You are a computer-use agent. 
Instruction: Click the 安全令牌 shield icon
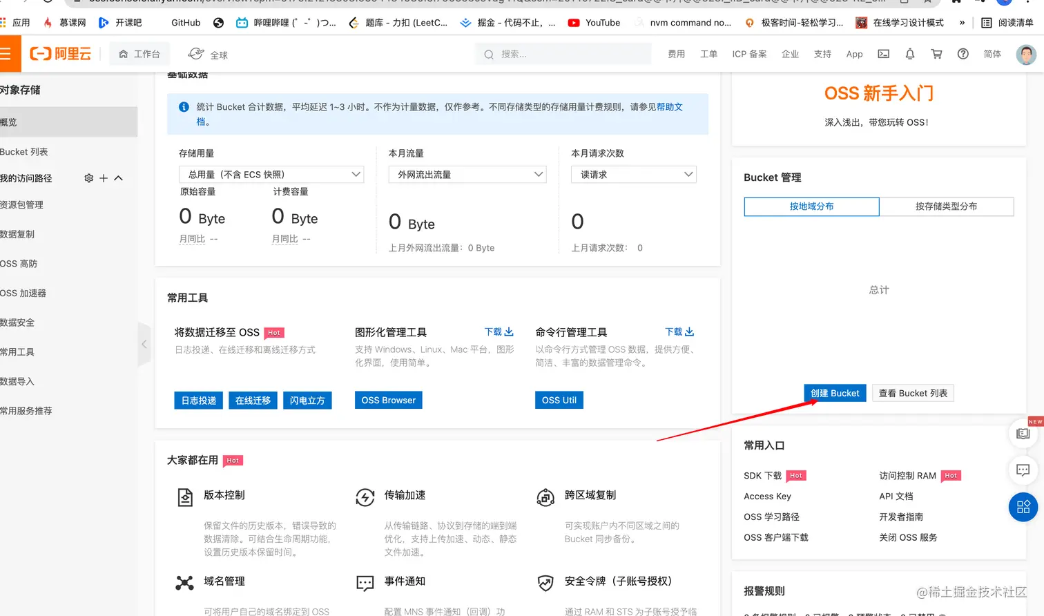point(545,584)
